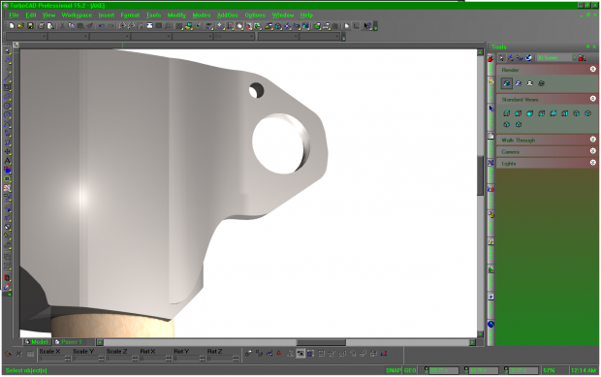Click the pointer icon in Tools palette toolbar
Viewport: 601px width, 377px height.
coord(501,58)
